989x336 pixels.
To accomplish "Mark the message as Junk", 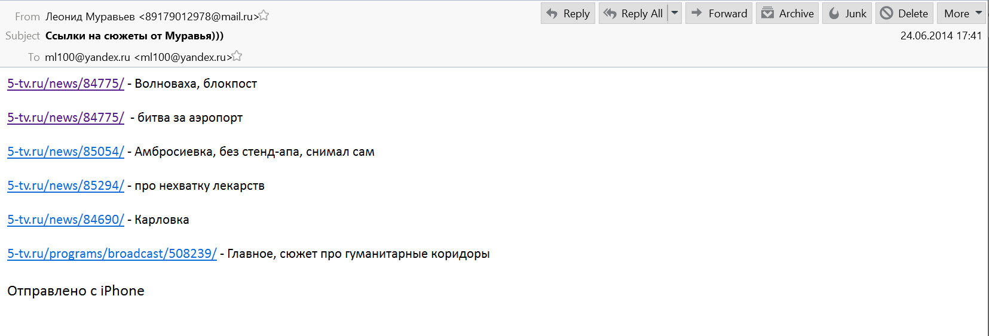I will click(x=847, y=13).
